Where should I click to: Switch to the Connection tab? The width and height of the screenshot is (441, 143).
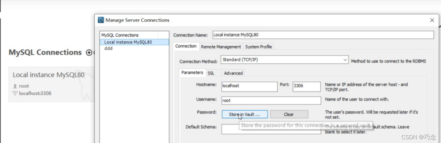click(x=186, y=46)
